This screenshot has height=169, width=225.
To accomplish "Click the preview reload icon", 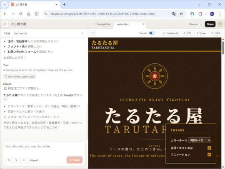I will (x=93, y=33).
